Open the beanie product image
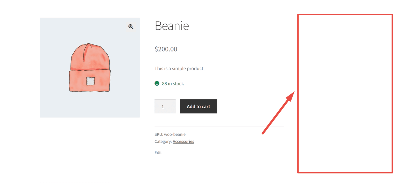404x184 pixels. point(90,67)
